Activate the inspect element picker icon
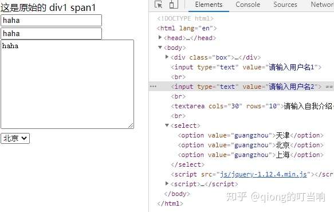 [x=158, y=5]
